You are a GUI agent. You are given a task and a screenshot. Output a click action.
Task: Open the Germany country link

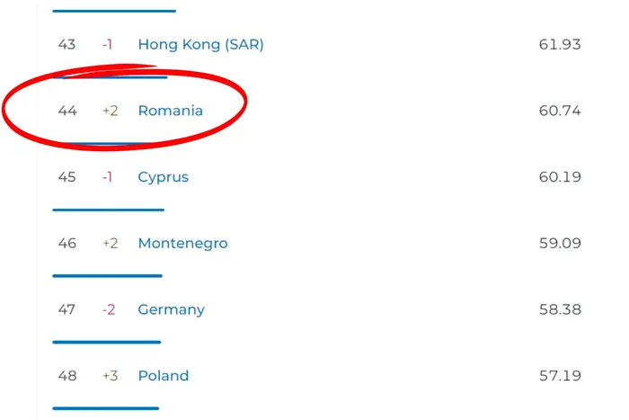[x=171, y=309]
